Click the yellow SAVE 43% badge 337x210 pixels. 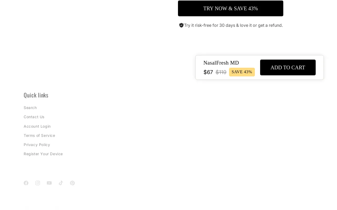pos(242,72)
